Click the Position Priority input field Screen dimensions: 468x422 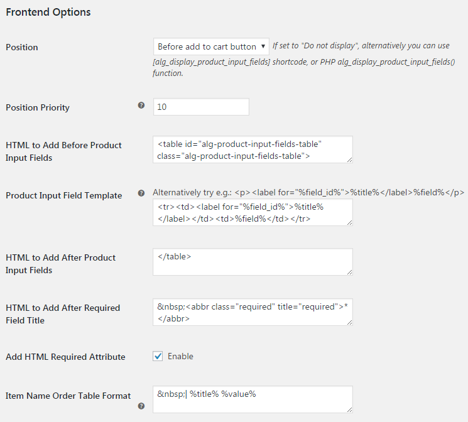(x=201, y=107)
